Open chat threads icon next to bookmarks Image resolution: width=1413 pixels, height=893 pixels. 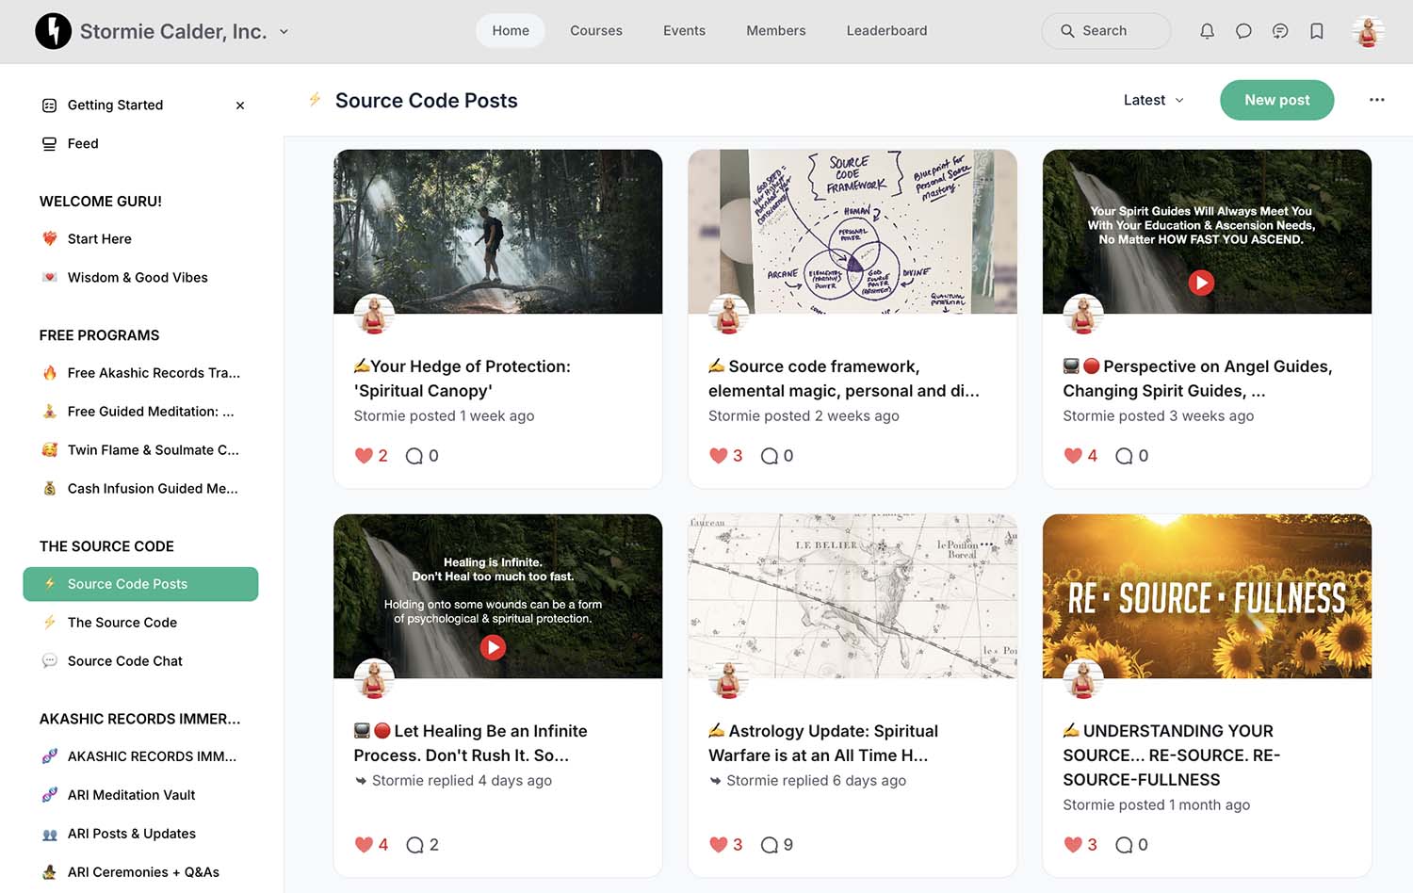(1280, 31)
